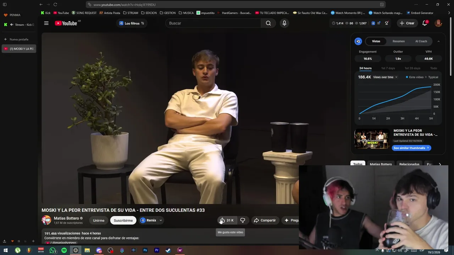
Task: Start voice search with microphone icon
Action: (284, 23)
